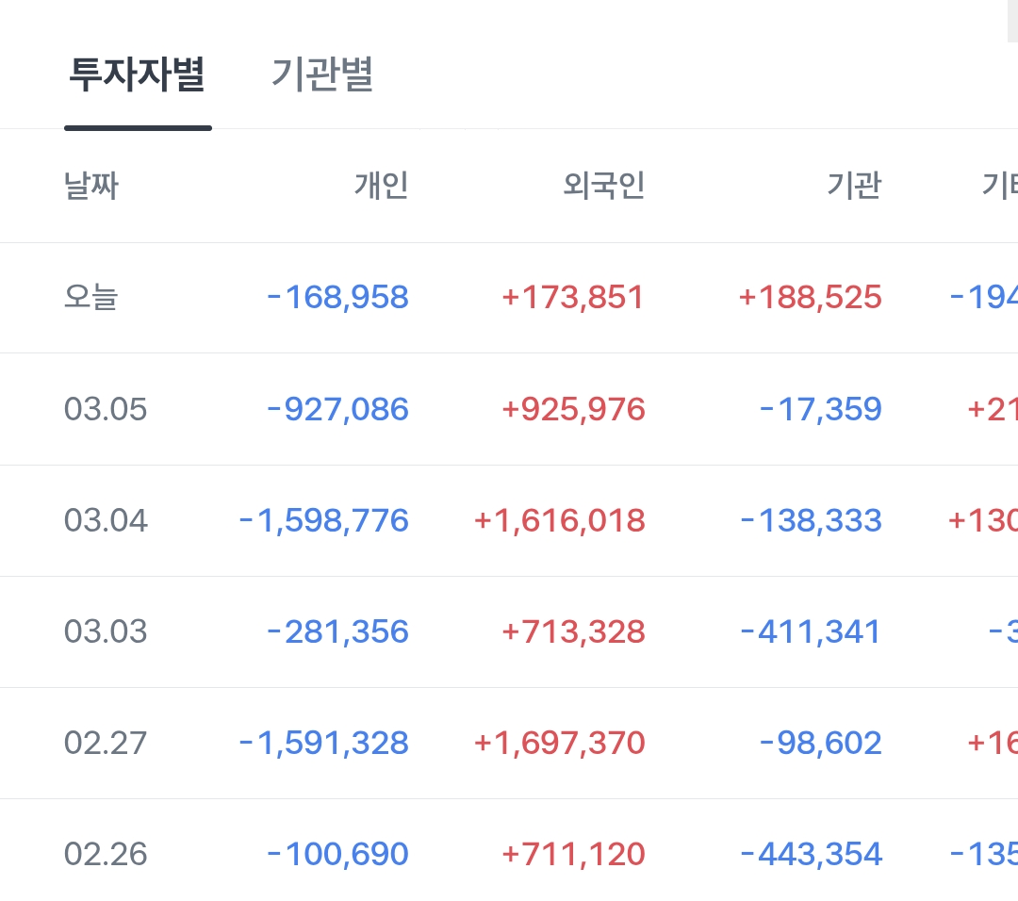Click the 03.04 date row
The height and width of the screenshot is (901, 1018).
pyautogui.click(x=106, y=520)
